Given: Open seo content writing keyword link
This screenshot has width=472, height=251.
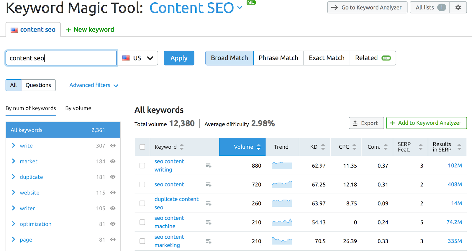Looking at the screenshot, I should (169, 165).
